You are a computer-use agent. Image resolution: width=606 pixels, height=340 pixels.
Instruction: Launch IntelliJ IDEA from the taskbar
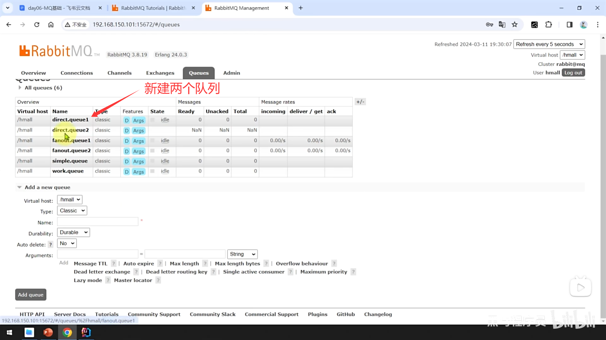coord(86,332)
